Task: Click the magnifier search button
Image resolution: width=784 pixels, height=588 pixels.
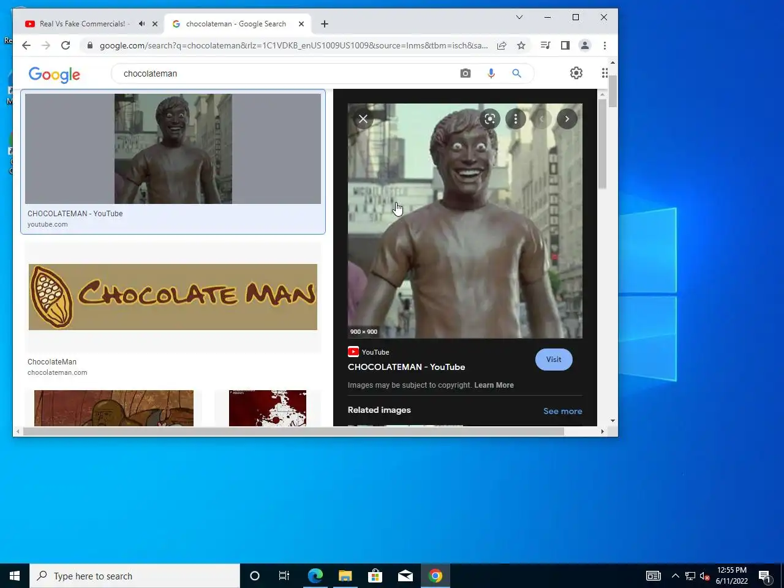Action: 516,73
